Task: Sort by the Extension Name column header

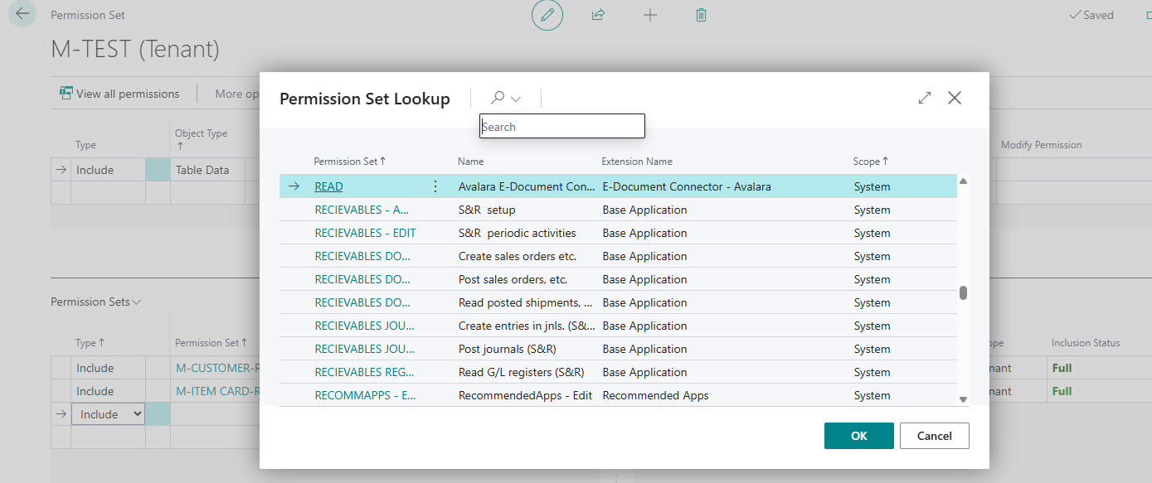Action: 636,162
